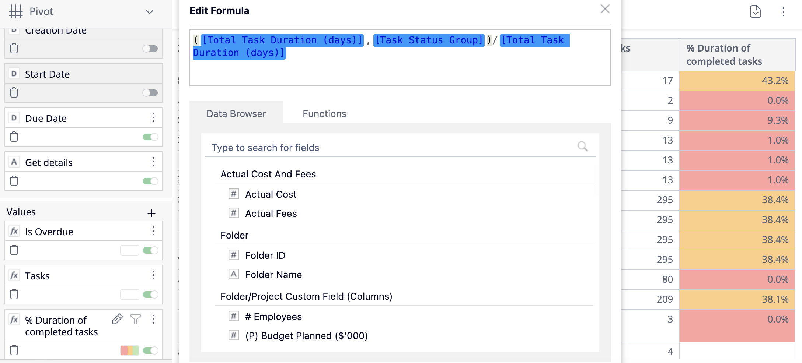Viewport: 802px width, 363px height.
Task: Click the Start Date field label
Action: coord(47,74)
